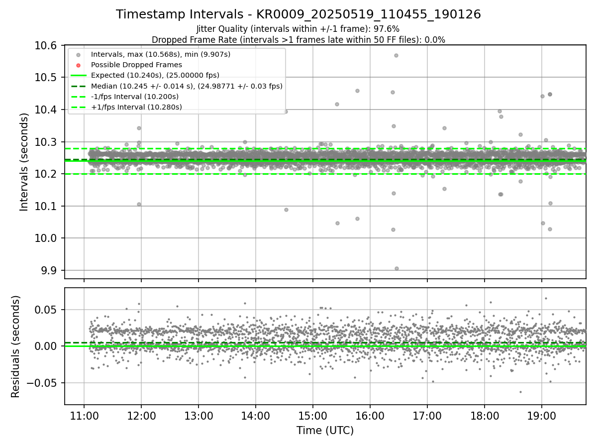597x448 pixels.
Task: Click the 'Residuals (seconds)' y-axis label
Action: pyautogui.click(x=15, y=346)
